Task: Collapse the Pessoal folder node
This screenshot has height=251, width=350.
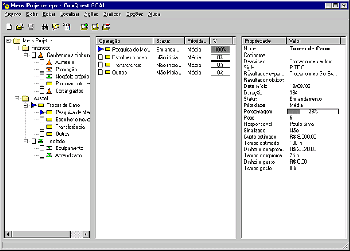Action: (x=17, y=98)
